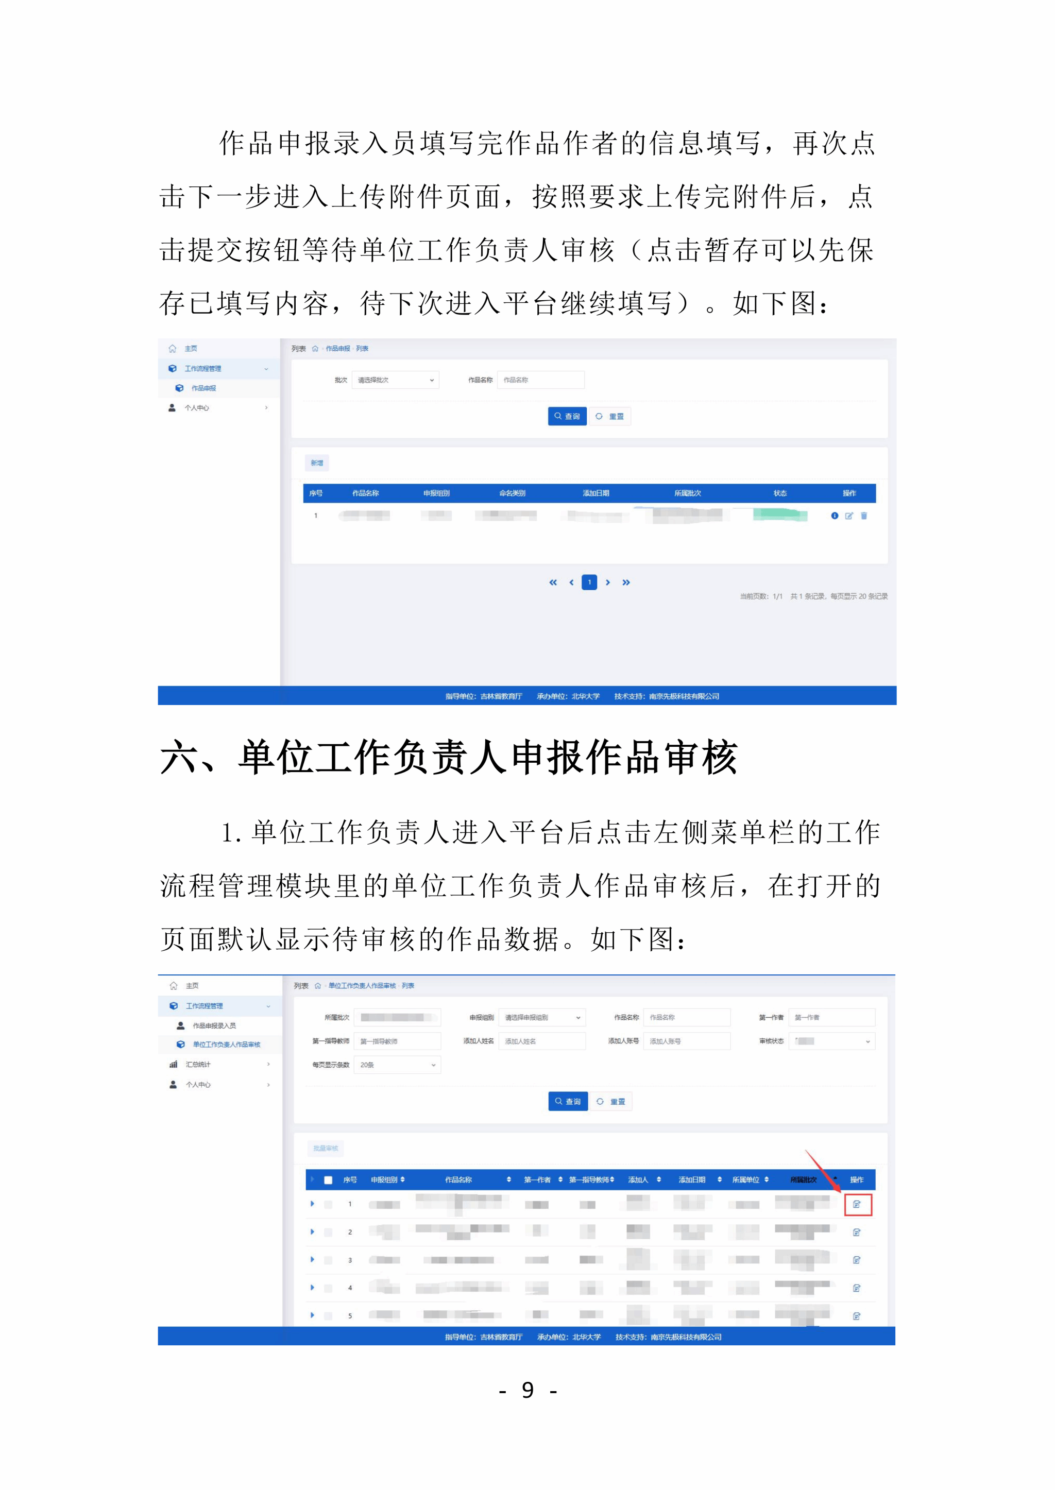Check the select-all checkbox in table header

328,1179
